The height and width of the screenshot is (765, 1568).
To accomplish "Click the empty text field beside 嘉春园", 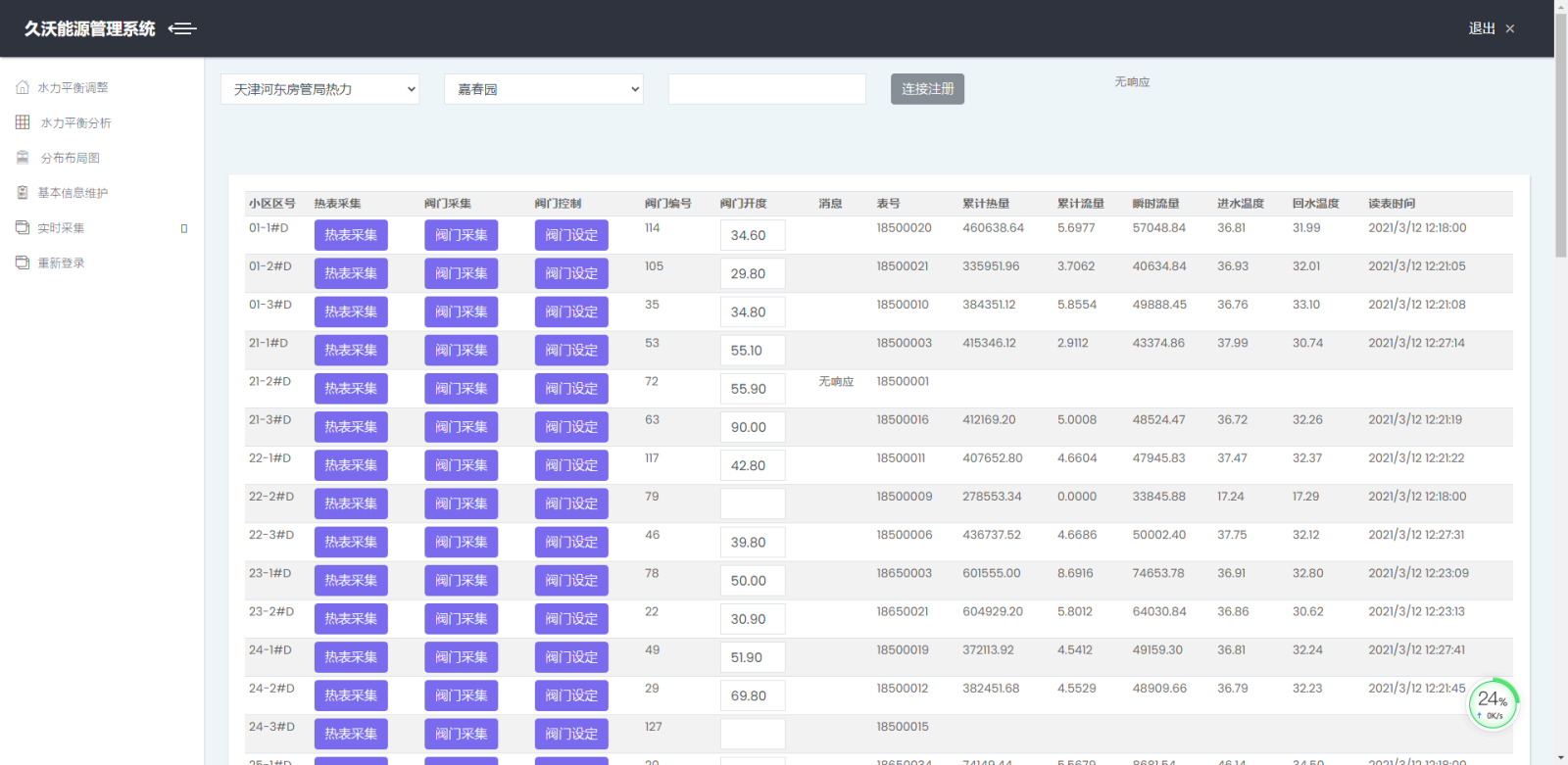I will 766,89.
